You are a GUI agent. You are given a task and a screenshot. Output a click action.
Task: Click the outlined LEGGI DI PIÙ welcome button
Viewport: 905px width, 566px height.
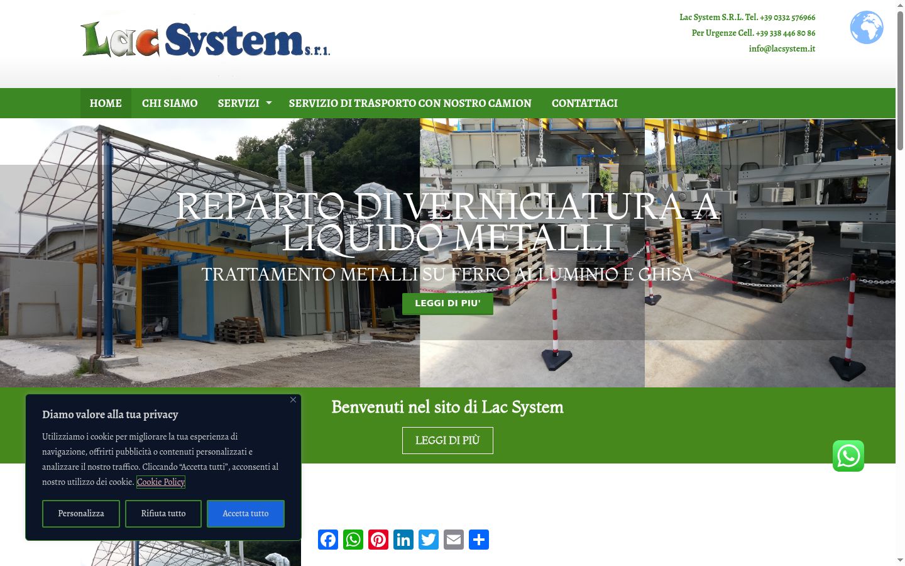coord(447,440)
